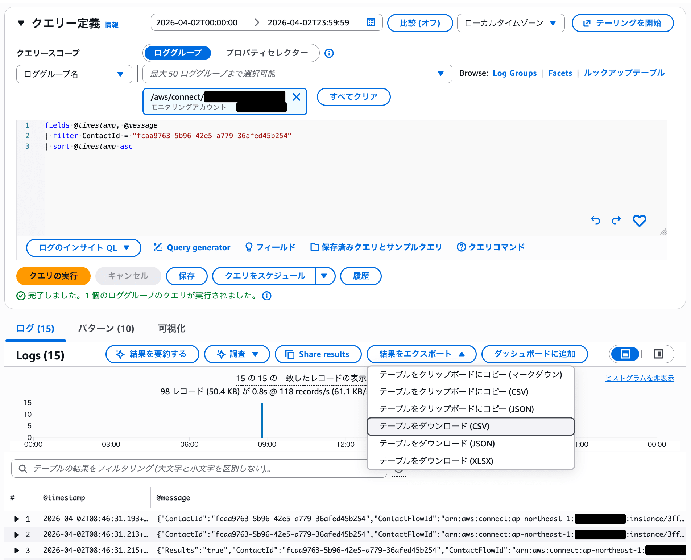Select the ロググループ scope option
Image resolution: width=691 pixels, height=560 pixels.
tap(178, 53)
